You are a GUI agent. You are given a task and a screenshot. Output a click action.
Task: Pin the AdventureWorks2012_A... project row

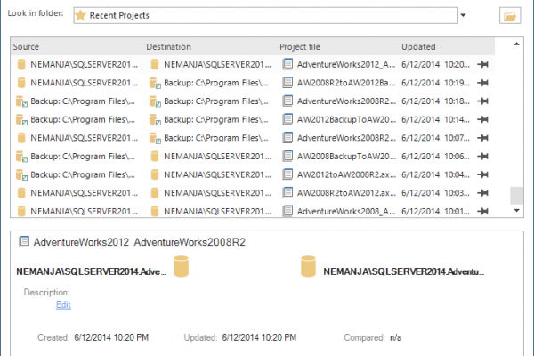pos(483,64)
